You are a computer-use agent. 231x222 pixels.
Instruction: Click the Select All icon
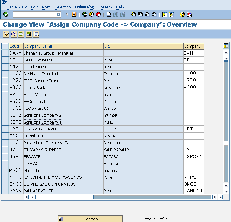click(21, 34)
